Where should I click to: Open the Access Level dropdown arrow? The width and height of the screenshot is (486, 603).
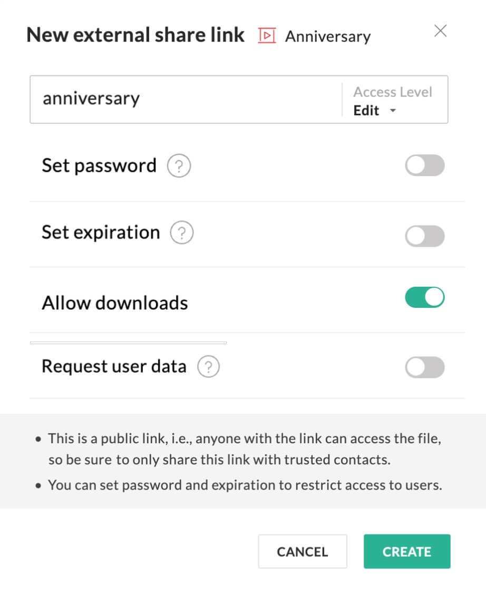coord(393,111)
